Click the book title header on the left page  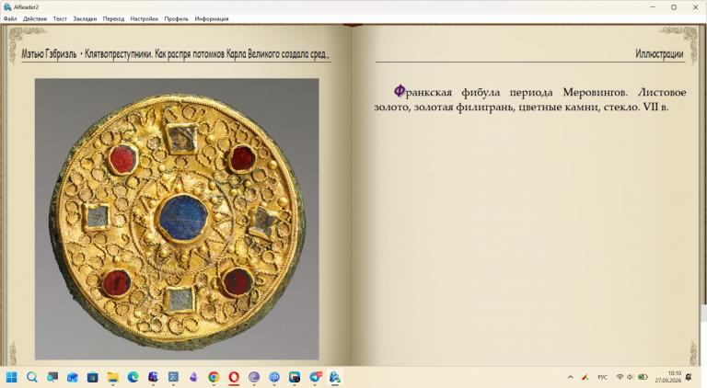tap(176, 54)
